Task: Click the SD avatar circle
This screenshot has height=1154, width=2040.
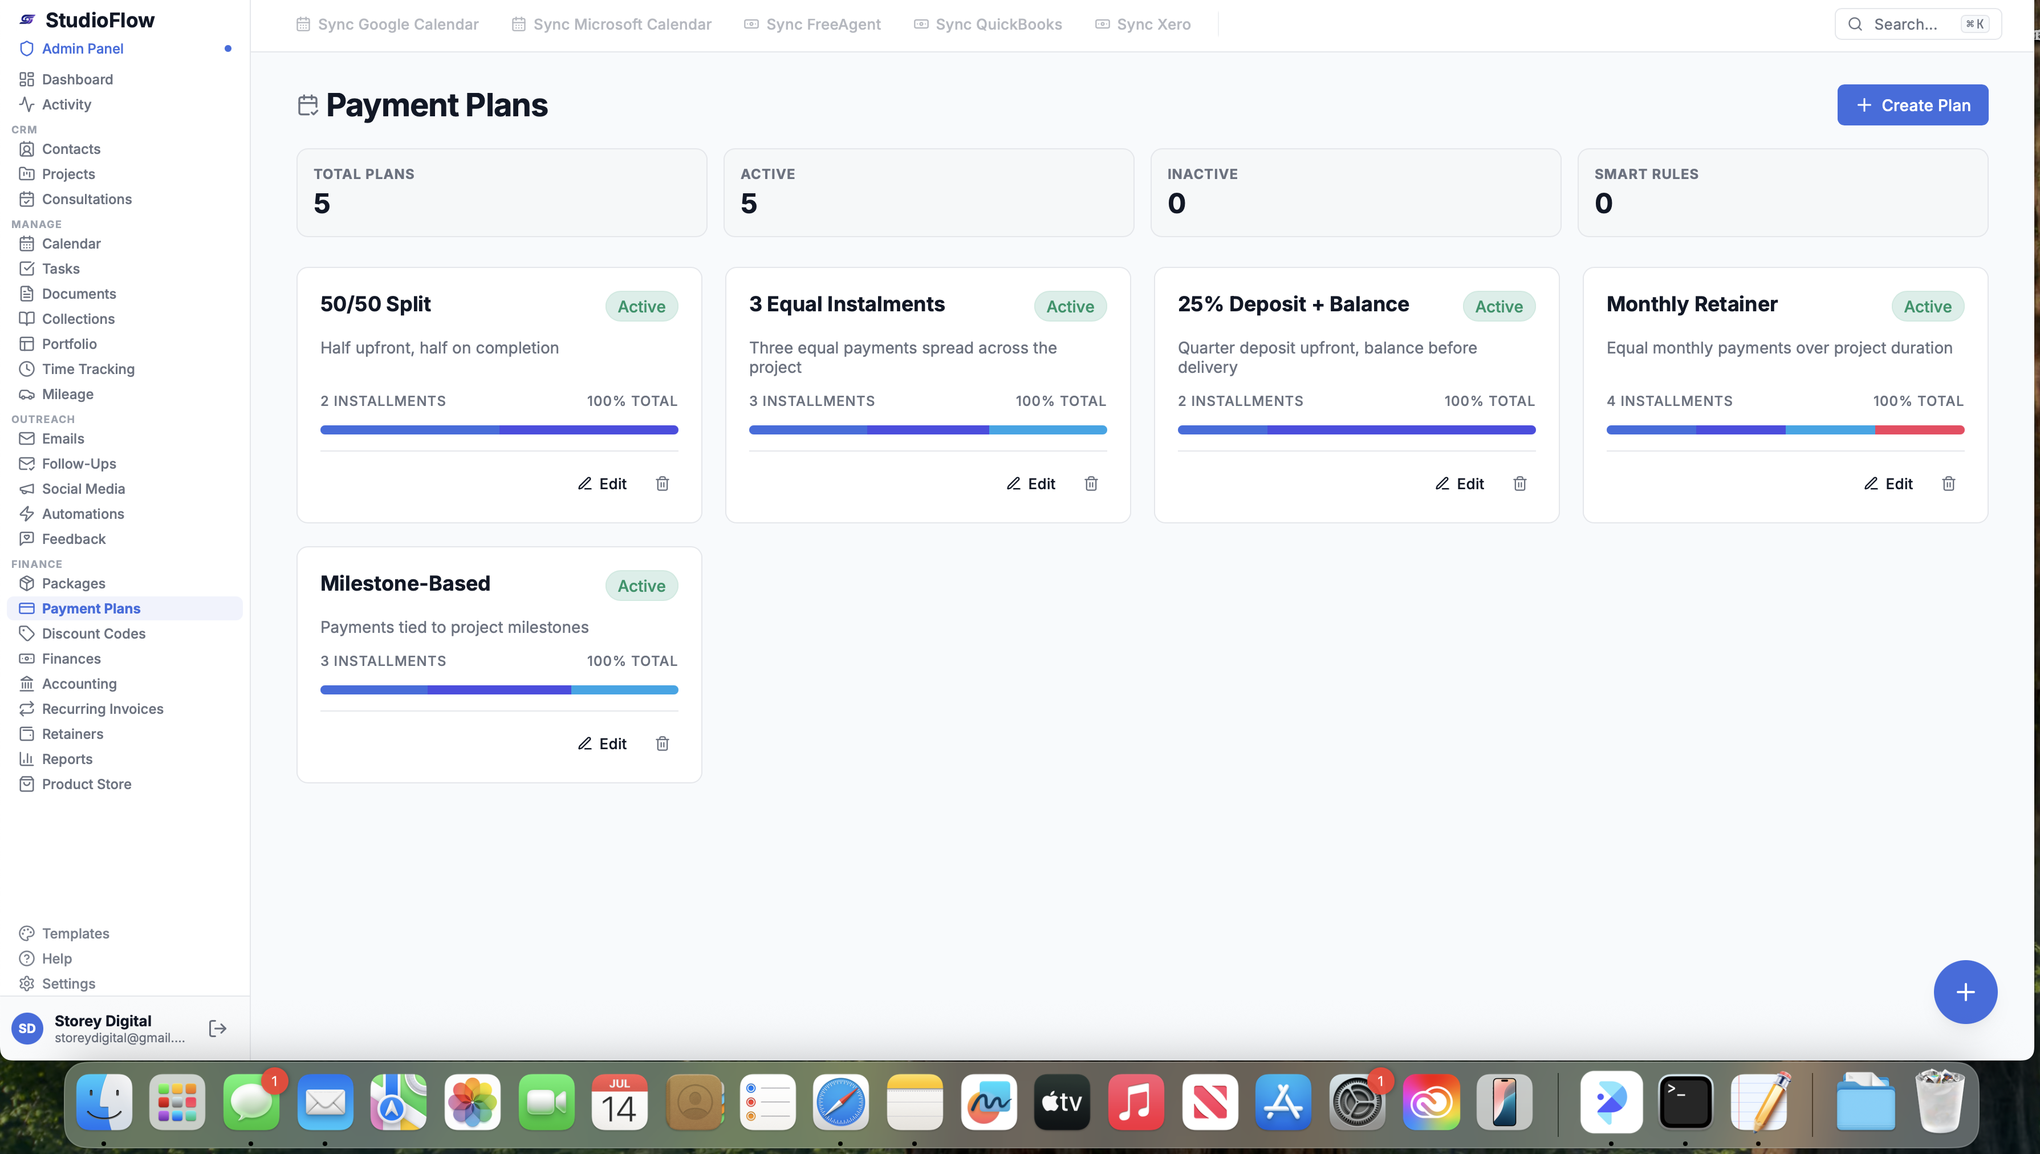Action: pyautogui.click(x=27, y=1028)
